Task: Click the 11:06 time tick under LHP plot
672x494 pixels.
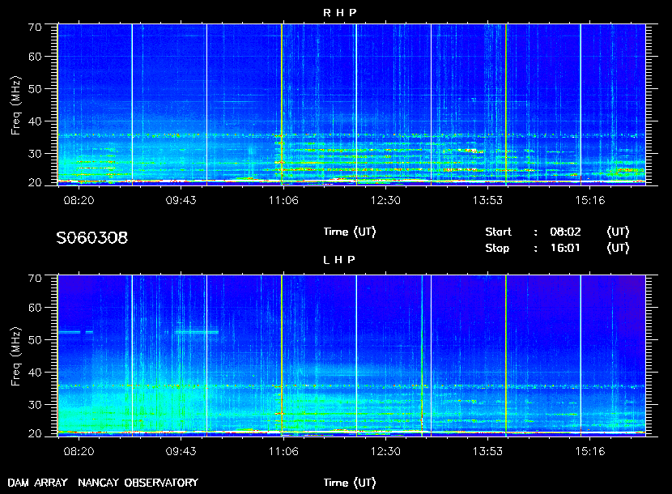Action: click(283, 451)
